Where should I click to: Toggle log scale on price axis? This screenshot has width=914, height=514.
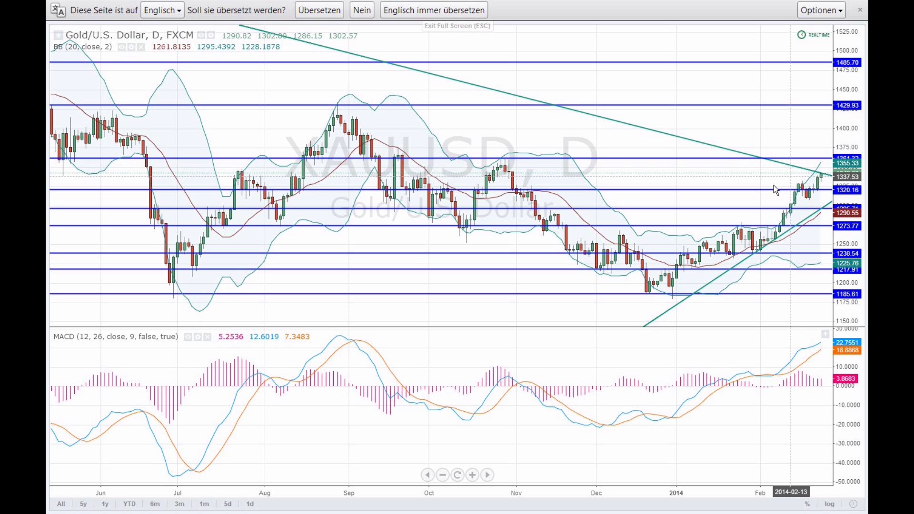coord(830,504)
